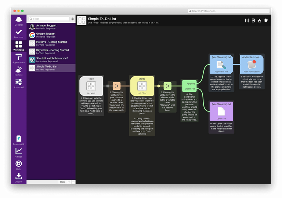Click the workflow debugger bug icon
Viewport: 282px width, 198px height.
(266, 21)
